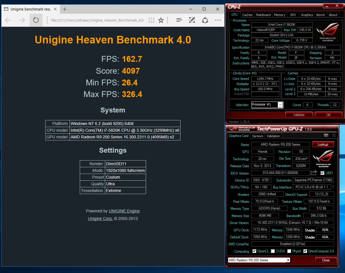345x273 pixels.
Task: Toggle the PhysX checkbox
Action: [289, 251]
